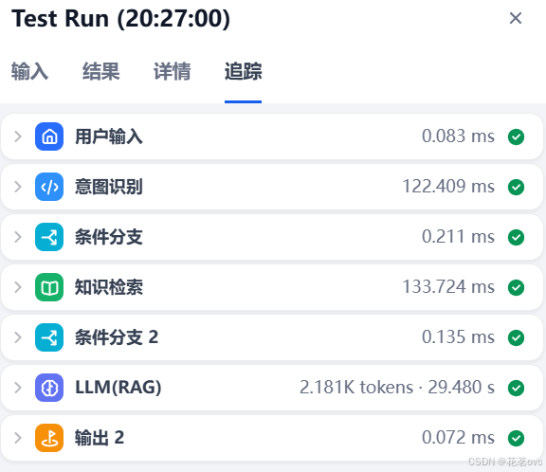Click the 知识检索 book node icon
This screenshot has height=472, width=546.
(49, 287)
